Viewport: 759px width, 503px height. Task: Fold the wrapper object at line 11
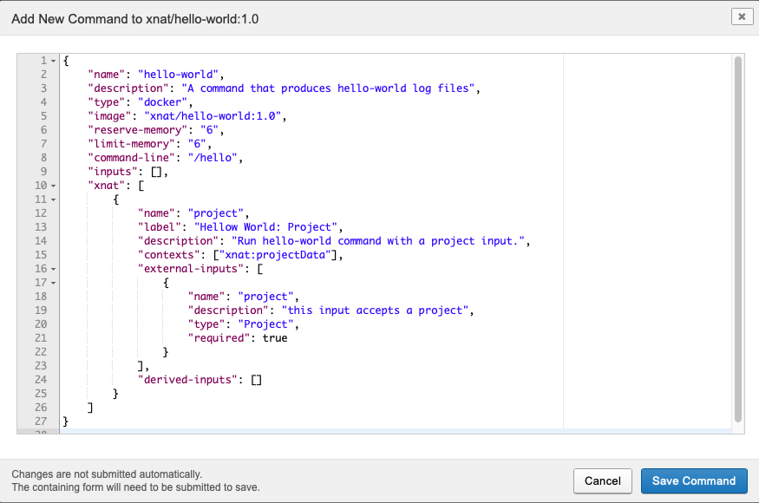point(54,199)
